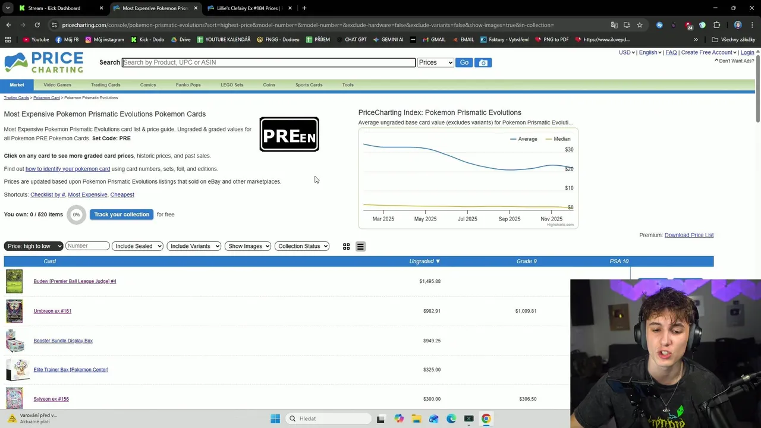The height and width of the screenshot is (428, 761).
Task: Open the Show Images dropdown
Action: [248, 246]
